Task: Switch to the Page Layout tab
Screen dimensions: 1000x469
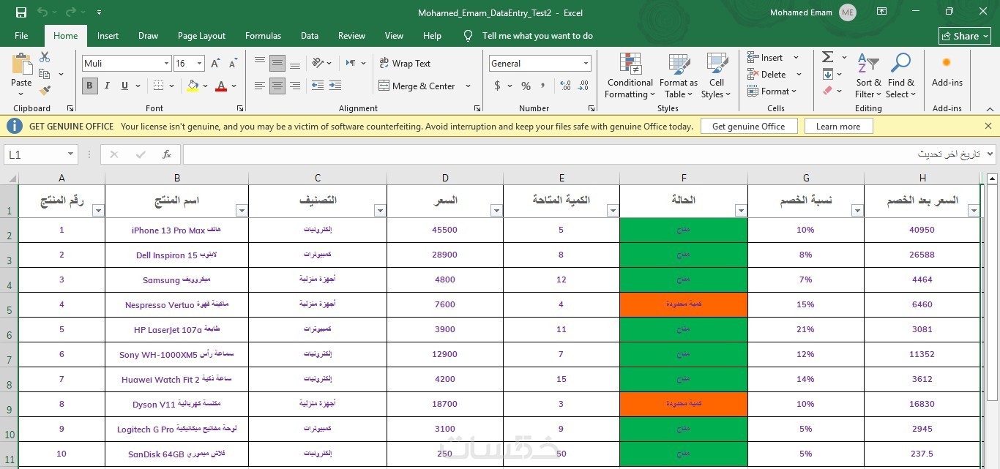Action: point(201,36)
